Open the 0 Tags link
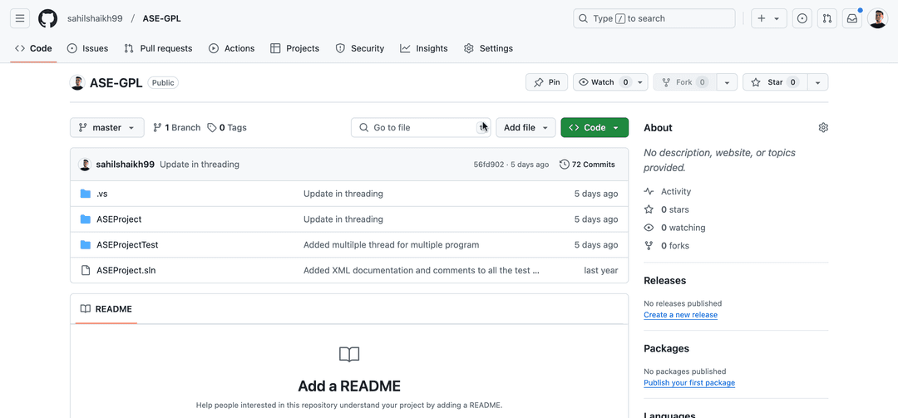The width and height of the screenshot is (898, 418). [227, 128]
